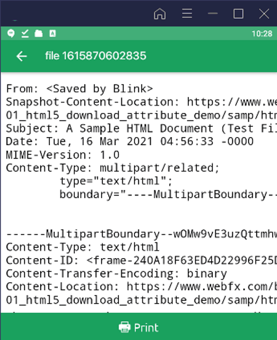Viewport: 277px width, 340px height.
Task: Click the file 1615870602835 title
Action: 96,56
